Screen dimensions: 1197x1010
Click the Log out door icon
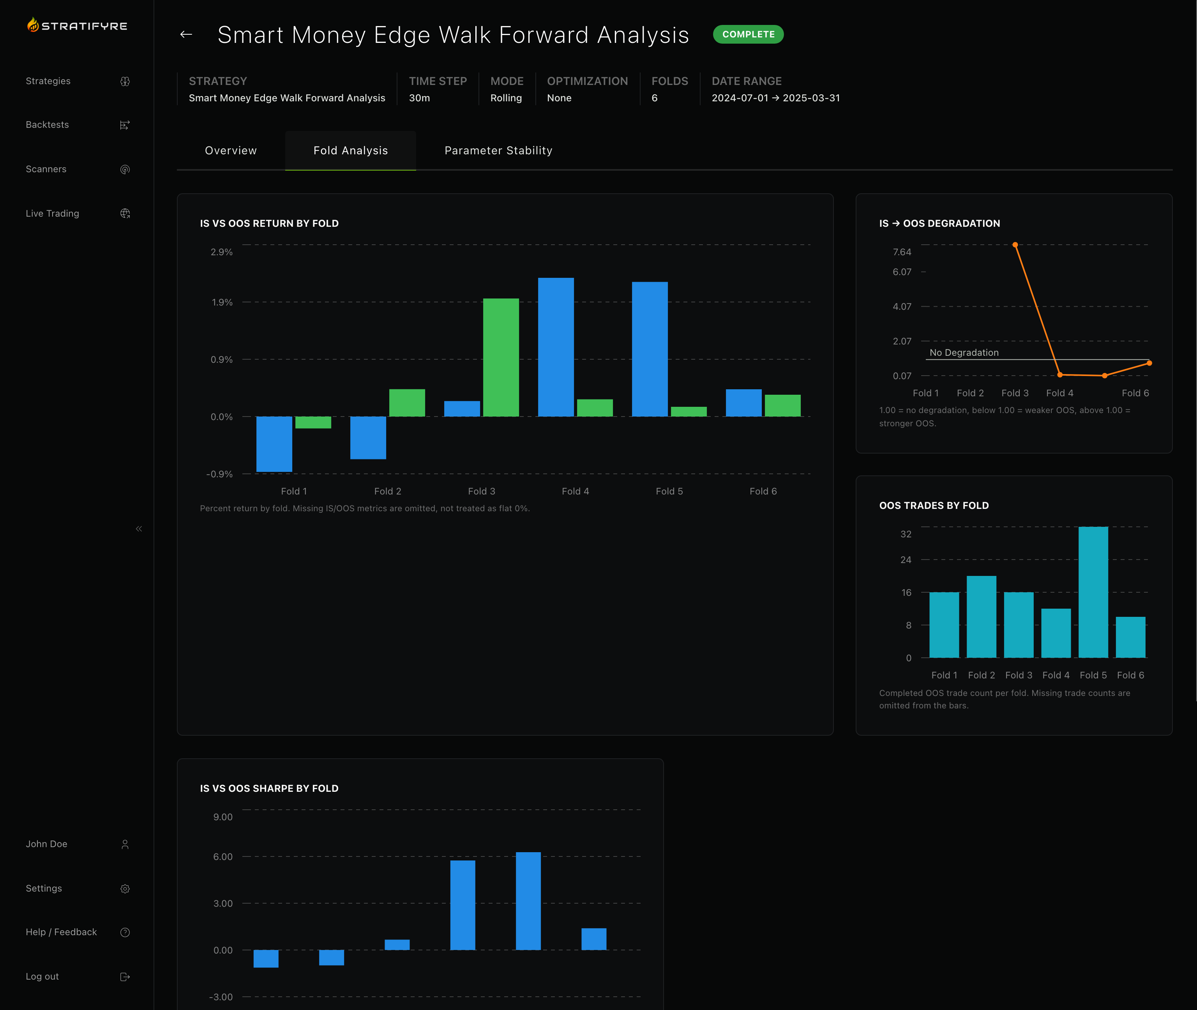click(125, 977)
